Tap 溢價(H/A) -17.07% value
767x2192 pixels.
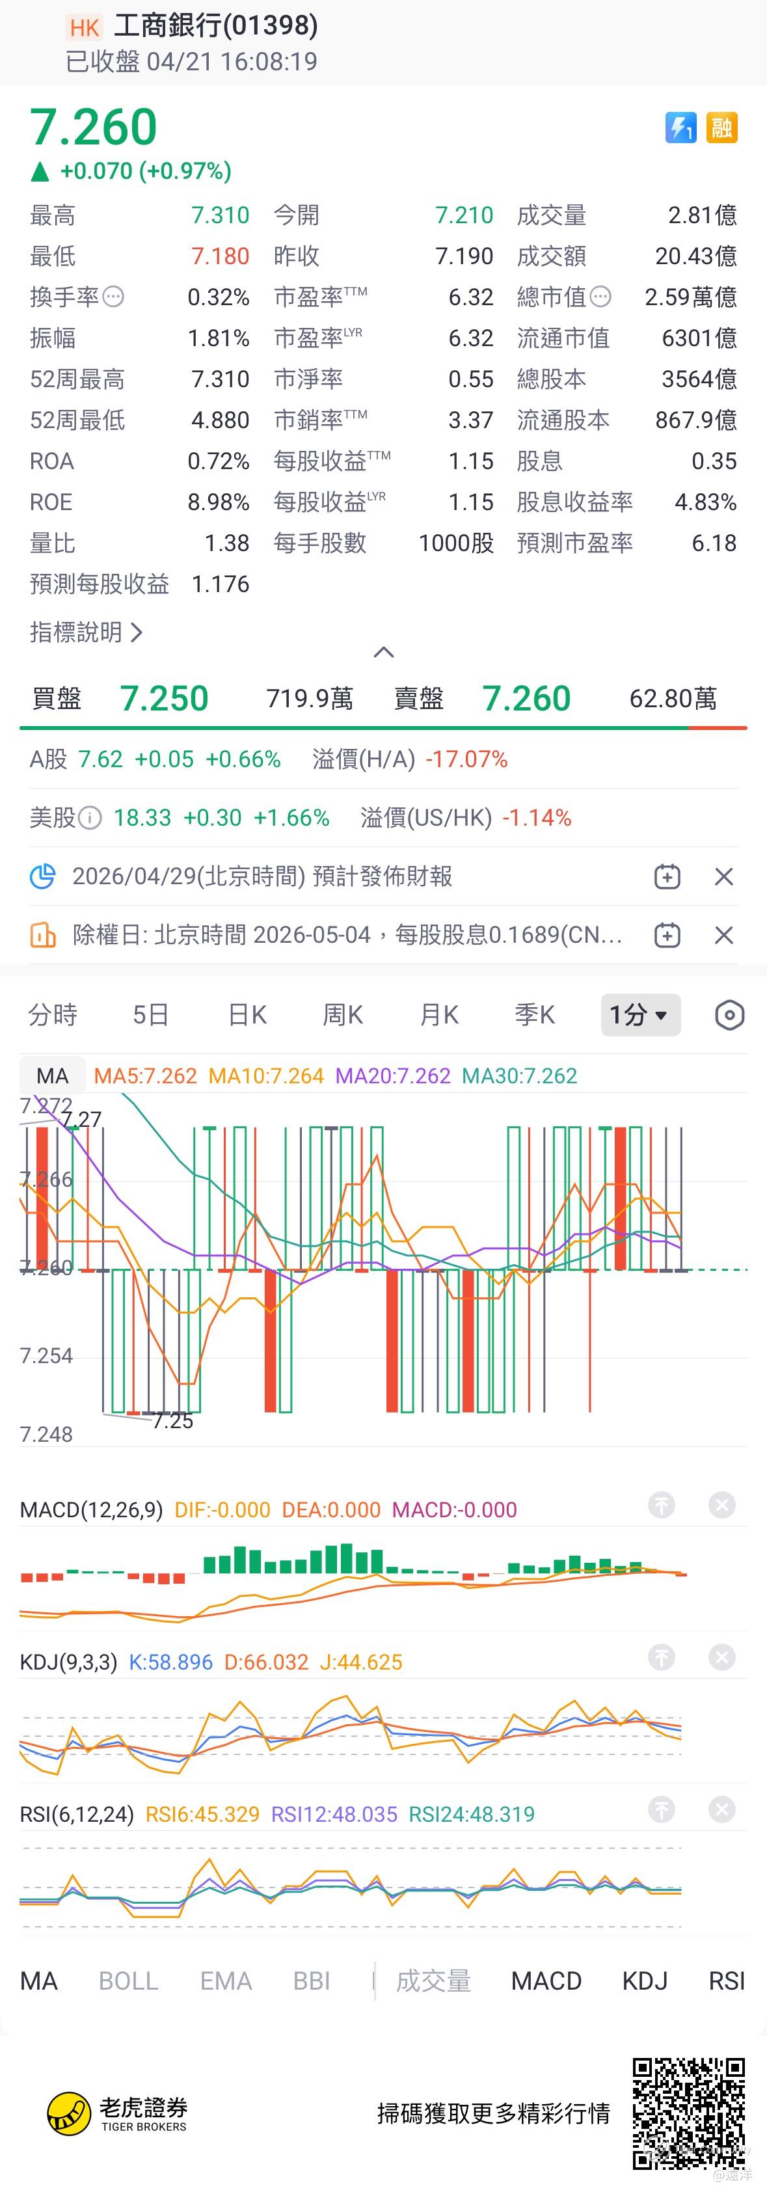point(466,759)
